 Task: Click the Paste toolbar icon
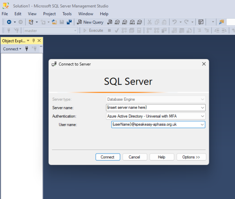click(x=164, y=22)
